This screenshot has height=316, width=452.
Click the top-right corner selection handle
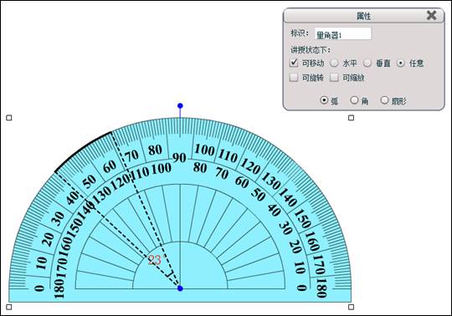(351, 118)
